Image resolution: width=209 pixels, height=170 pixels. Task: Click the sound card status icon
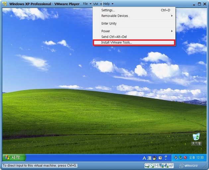point(166,166)
